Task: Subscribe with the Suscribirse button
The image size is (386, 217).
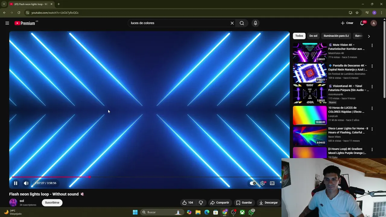Action: pyautogui.click(x=52, y=203)
